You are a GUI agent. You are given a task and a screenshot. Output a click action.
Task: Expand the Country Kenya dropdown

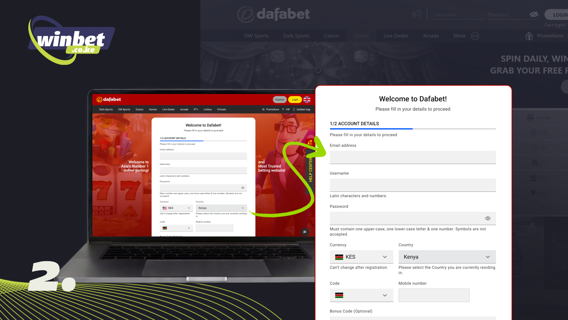447,257
